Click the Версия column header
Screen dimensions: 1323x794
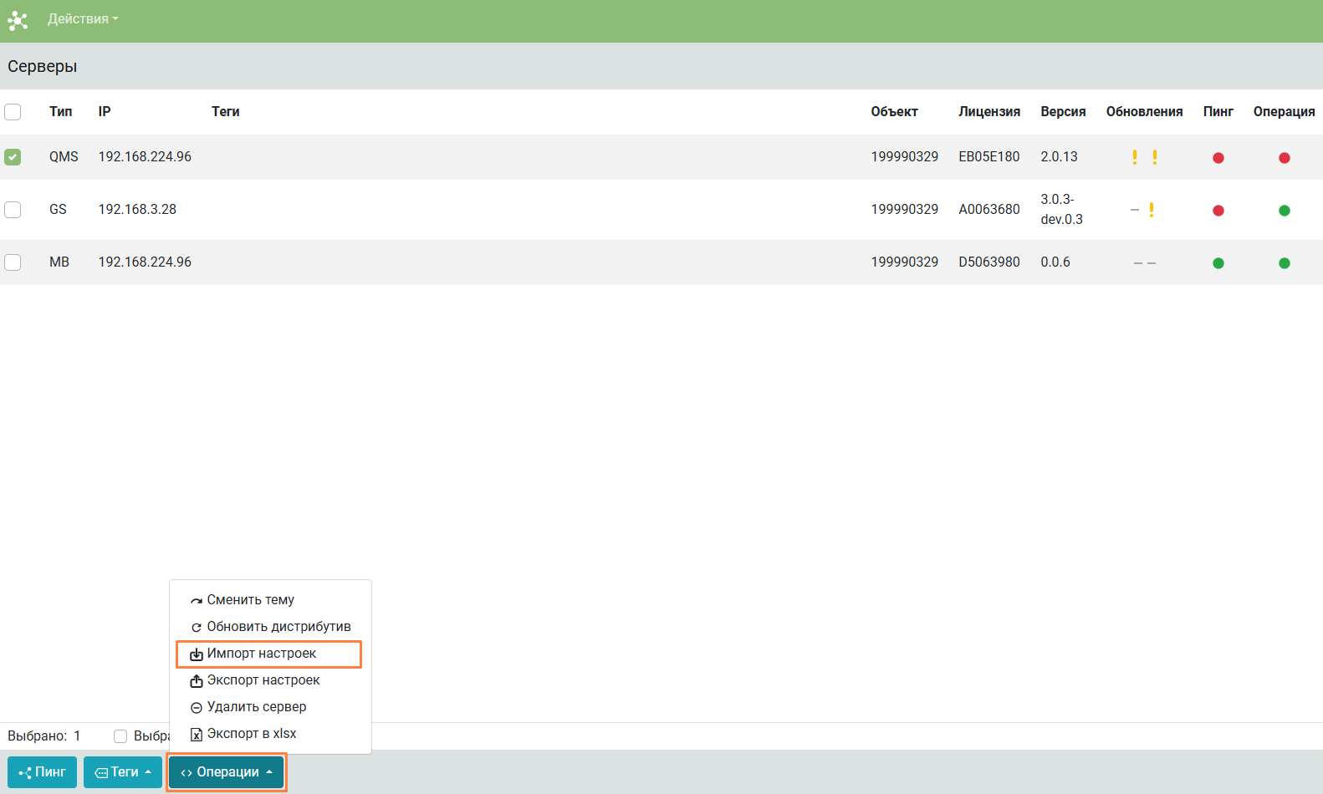pos(1063,112)
